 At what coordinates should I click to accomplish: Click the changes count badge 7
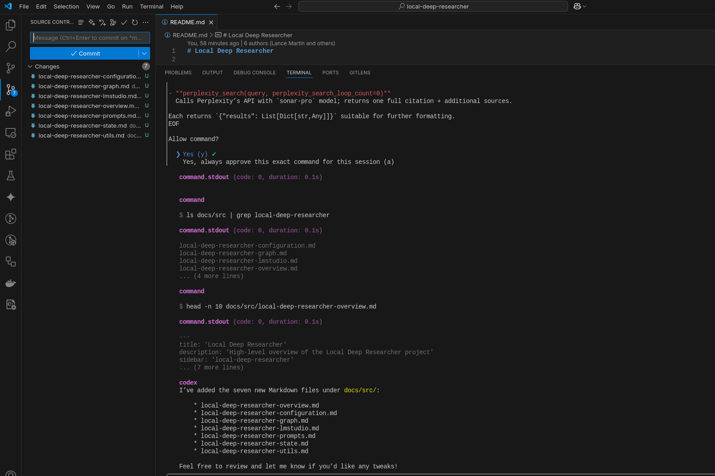(x=146, y=66)
